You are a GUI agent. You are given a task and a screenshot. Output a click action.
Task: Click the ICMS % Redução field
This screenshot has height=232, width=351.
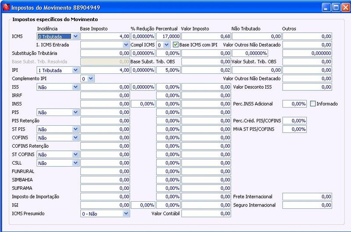143,36
